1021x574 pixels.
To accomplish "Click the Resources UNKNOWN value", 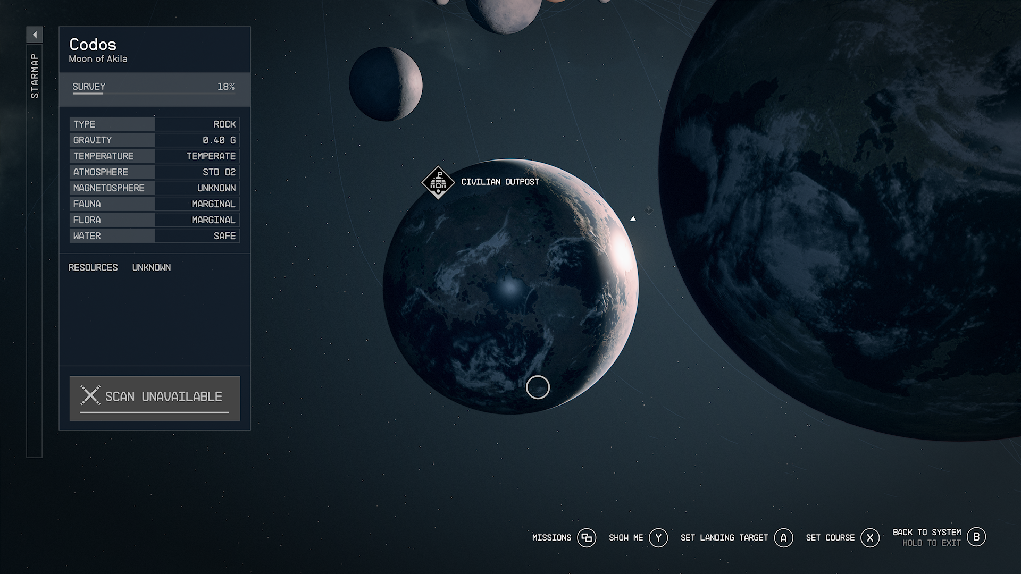I will [152, 268].
